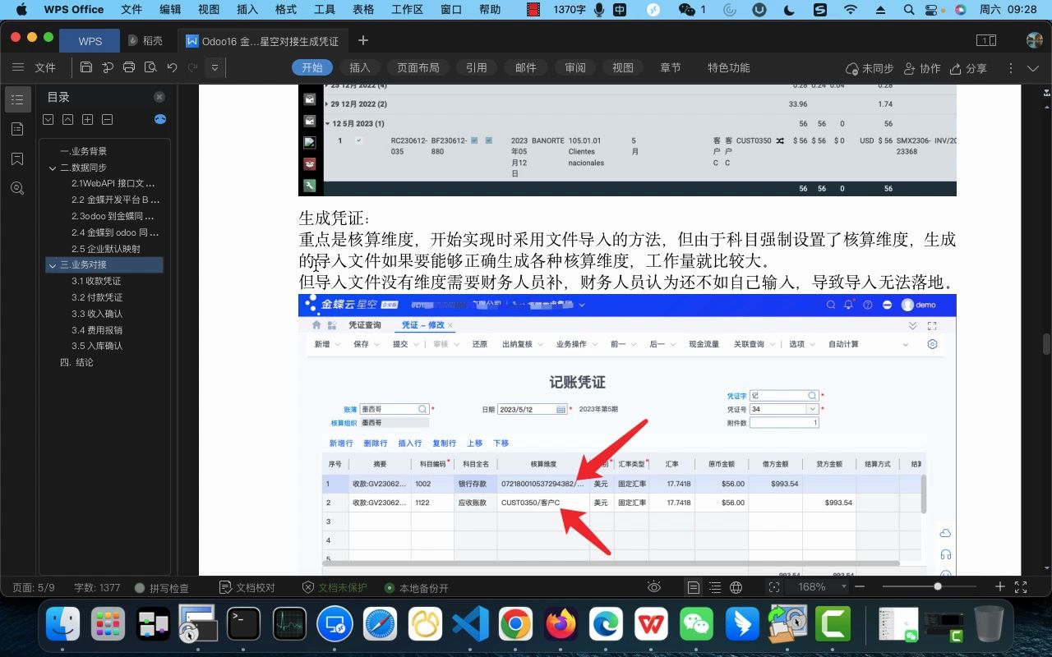Toggle 本地备份开 in the status bar
Image resolution: width=1052 pixels, height=657 pixels.
point(417,588)
